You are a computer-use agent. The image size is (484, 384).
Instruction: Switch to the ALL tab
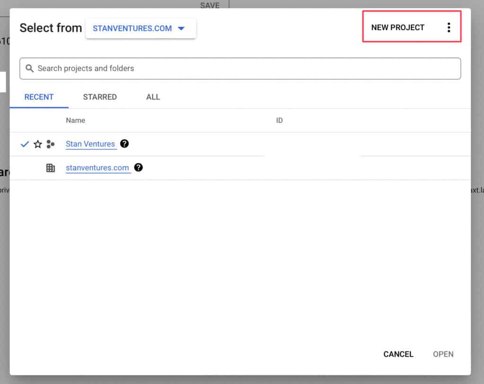[153, 97]
